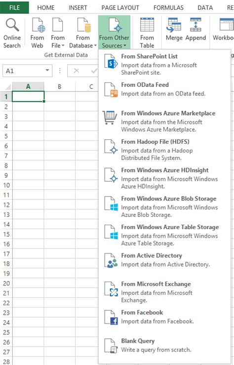Select row 27 header
This screenshot has width=234, height=365.
click(6, 352)
